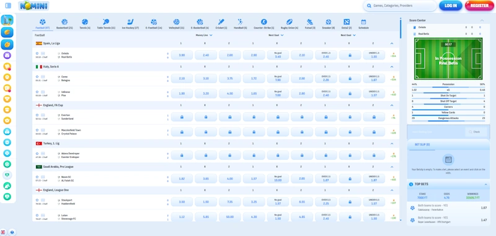Open the help question mark icon
The height and width of the screenshot is (236, 496).
click(x=12, y=232)
